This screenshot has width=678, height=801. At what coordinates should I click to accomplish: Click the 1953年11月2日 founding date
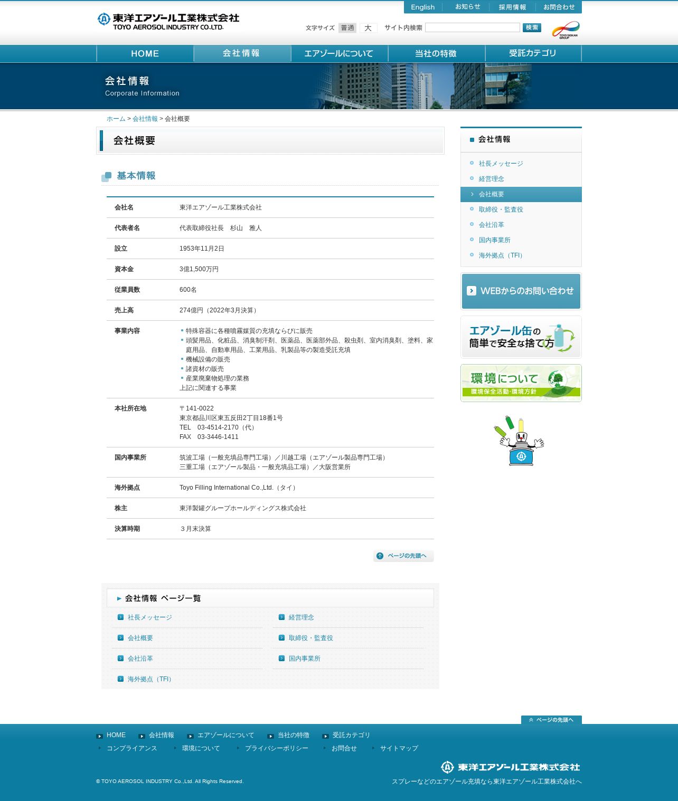click(202, 249)
